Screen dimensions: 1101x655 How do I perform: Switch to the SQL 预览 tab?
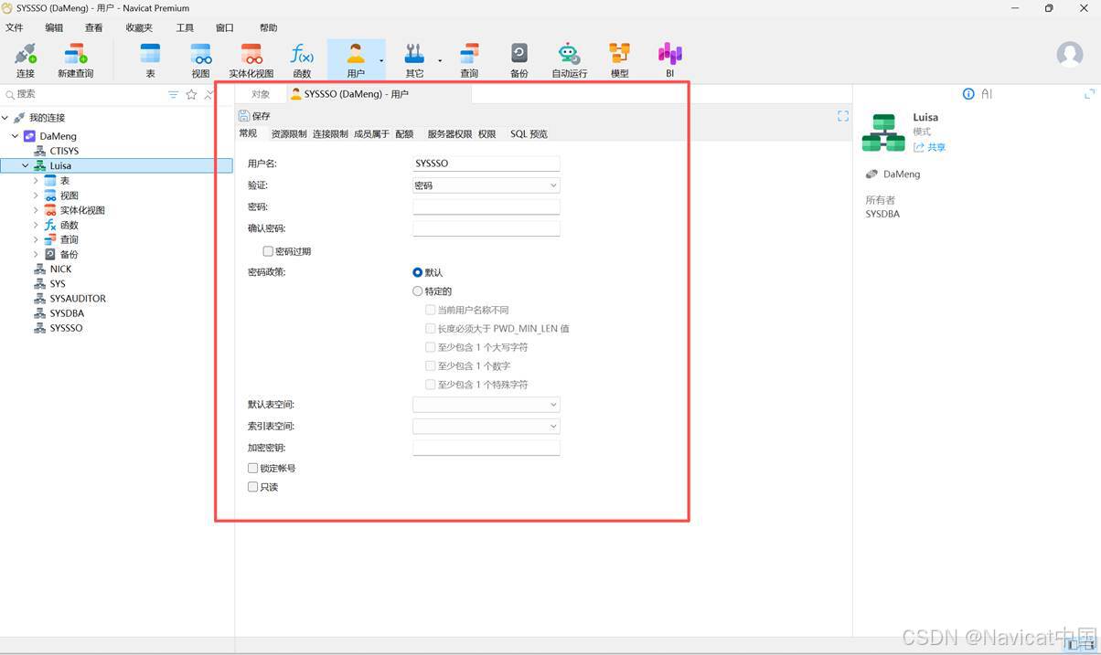click(x=529, y=133)
